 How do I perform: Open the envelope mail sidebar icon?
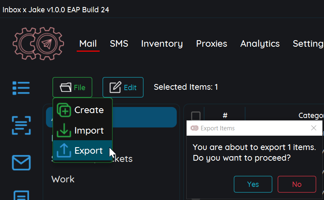[21, 162]
